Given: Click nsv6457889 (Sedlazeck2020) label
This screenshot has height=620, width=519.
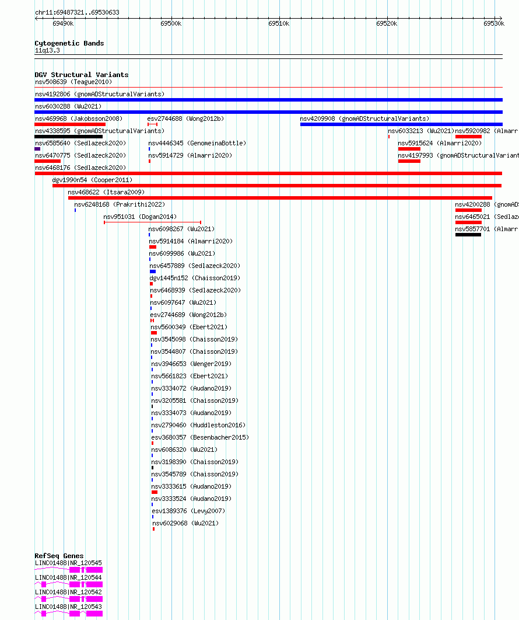Looking at the screenshot, I should coord(195,266).
